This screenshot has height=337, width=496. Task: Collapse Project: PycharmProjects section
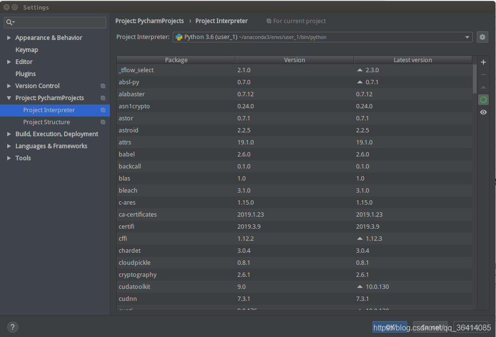(9, 98)
